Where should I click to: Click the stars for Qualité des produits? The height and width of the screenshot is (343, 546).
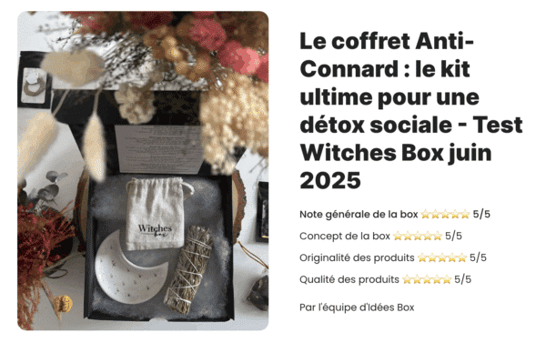click(427, 279)
